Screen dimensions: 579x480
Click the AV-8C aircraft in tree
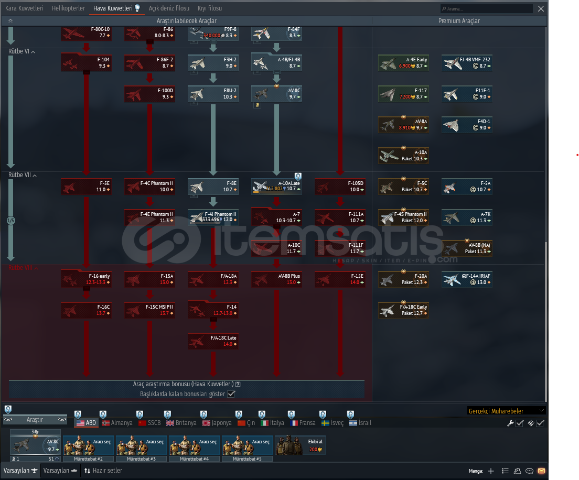[x=276, y=94]
